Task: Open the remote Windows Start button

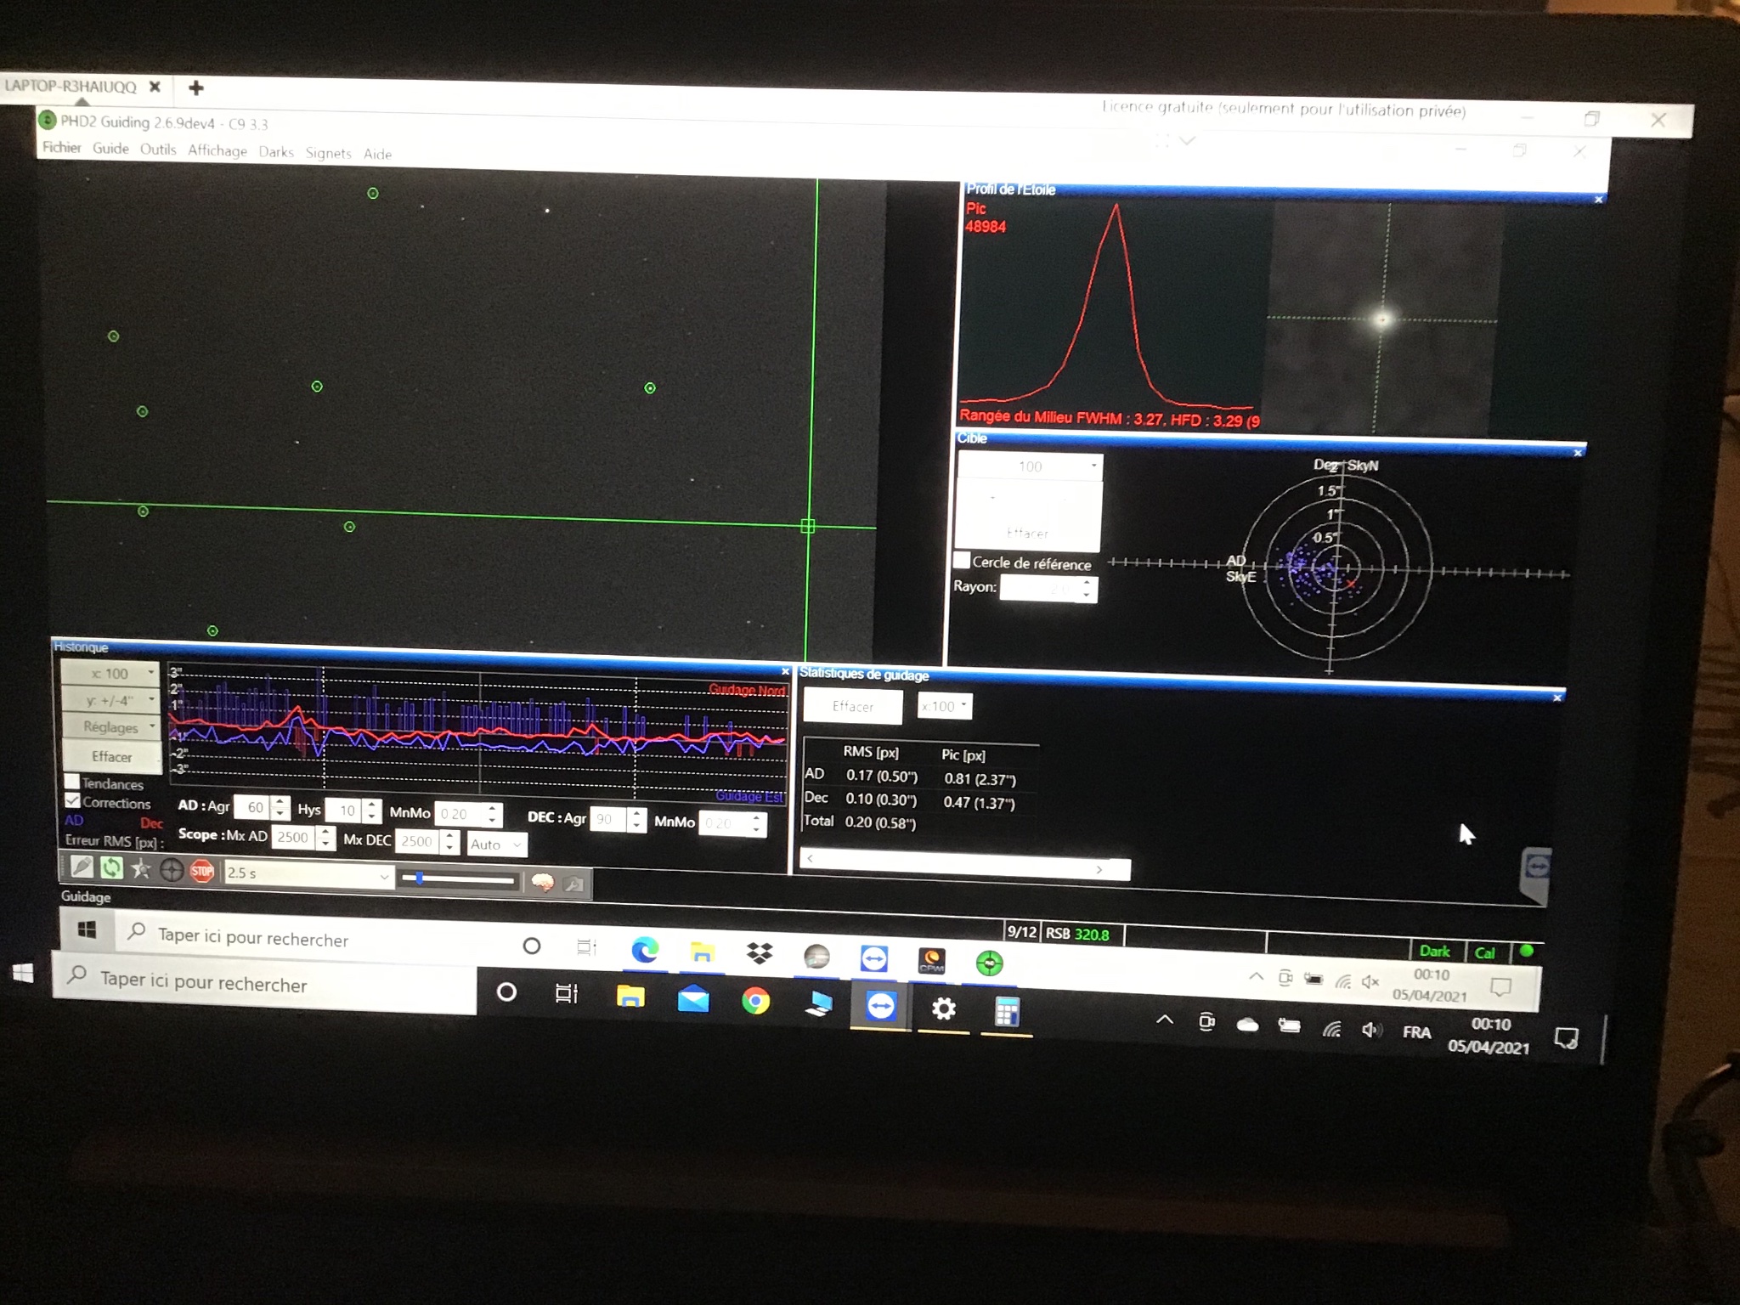Action: tap(87, 930)
